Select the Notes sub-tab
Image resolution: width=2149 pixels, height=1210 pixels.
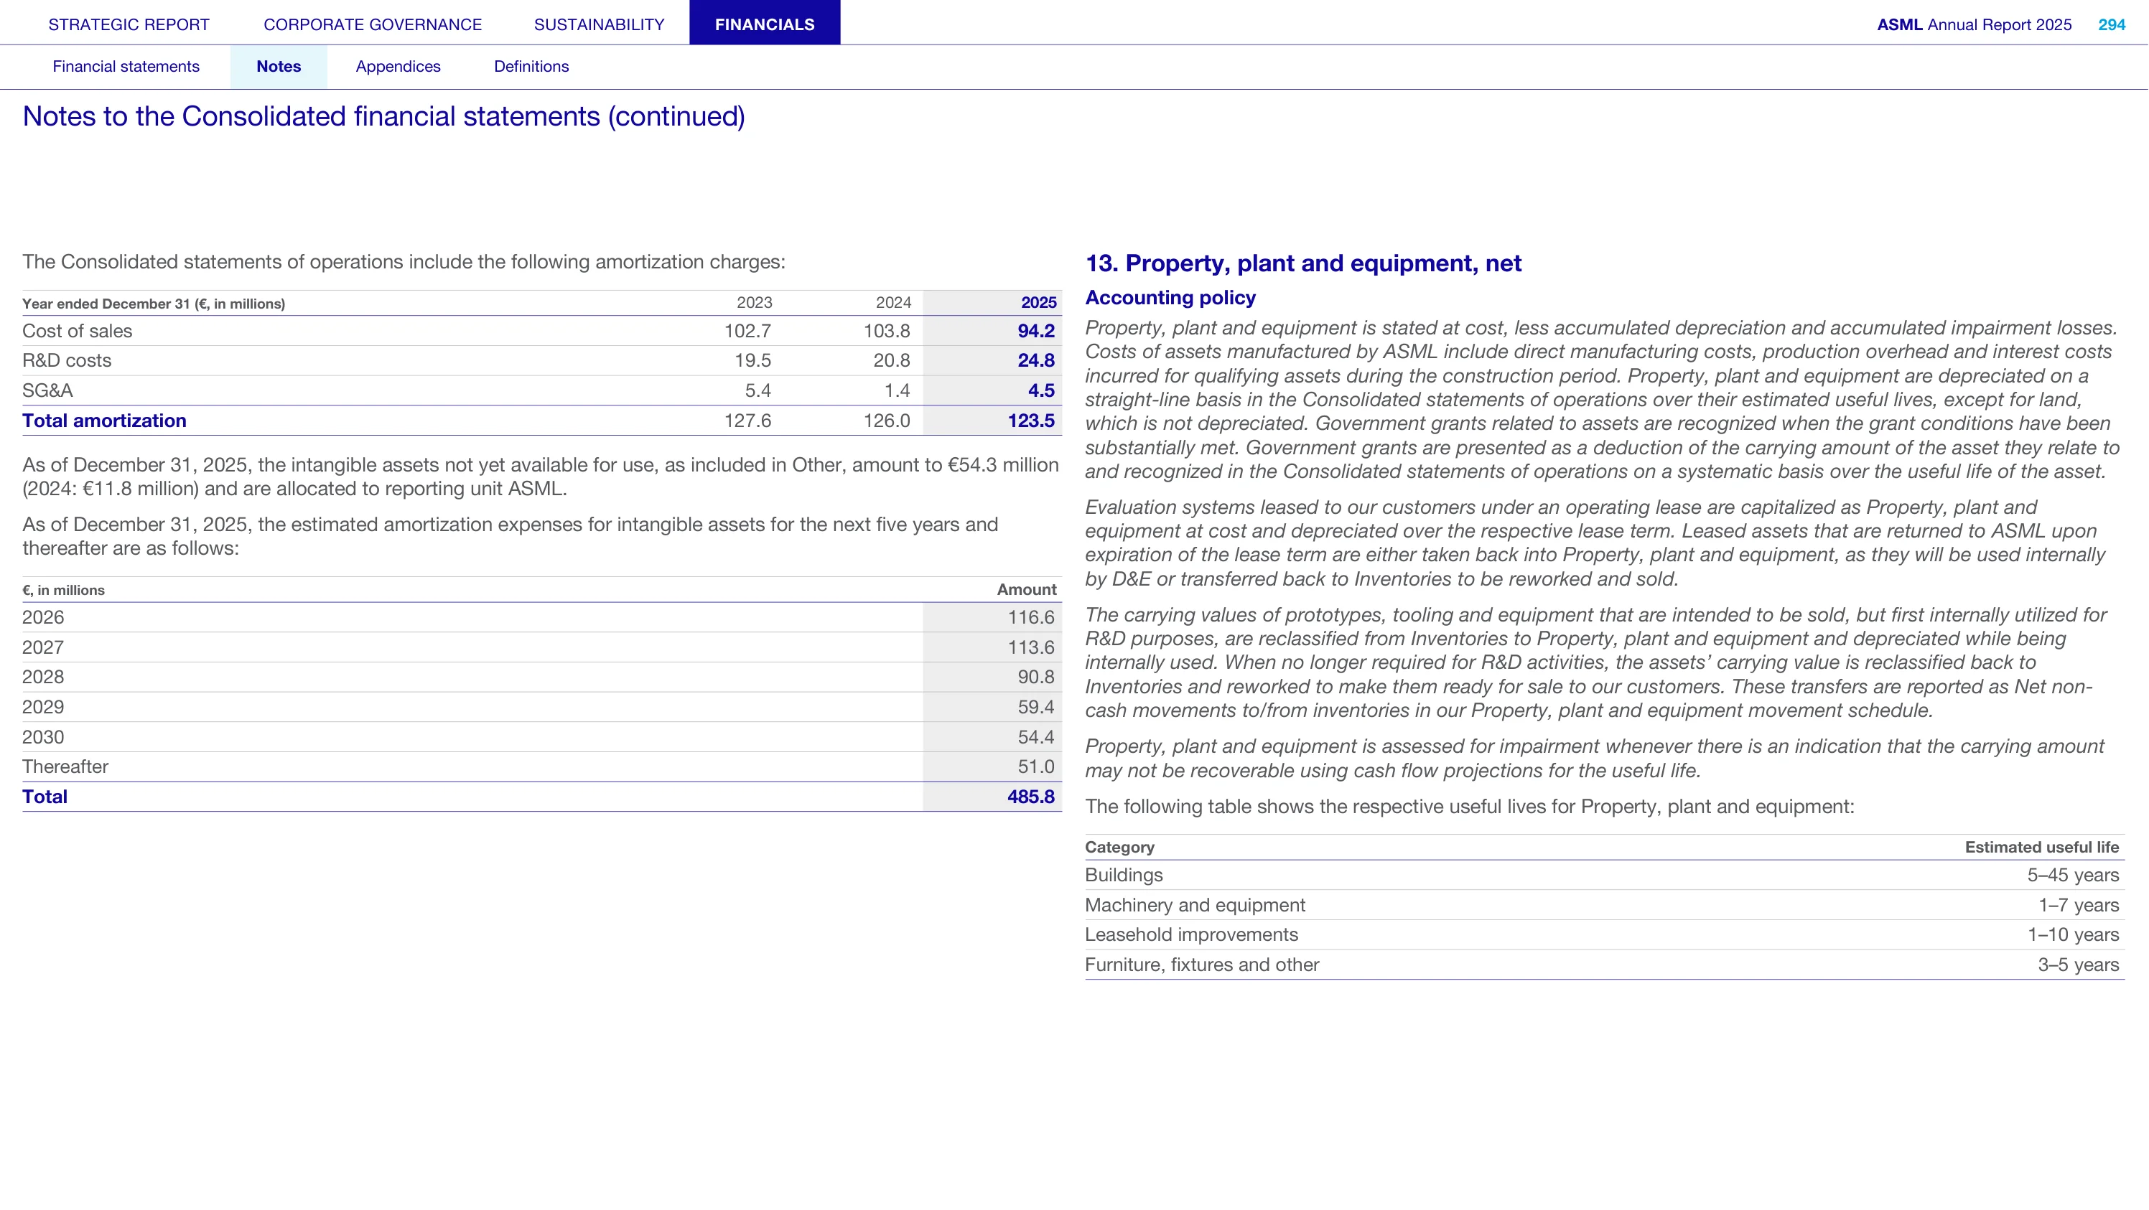tap(279, 67)
